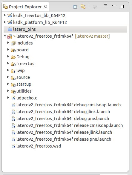Viewport: 132px width, 175px height.
Task: Click the Collapse All toolbar icon
Action: pyautogui.click(x=75, y=7)
